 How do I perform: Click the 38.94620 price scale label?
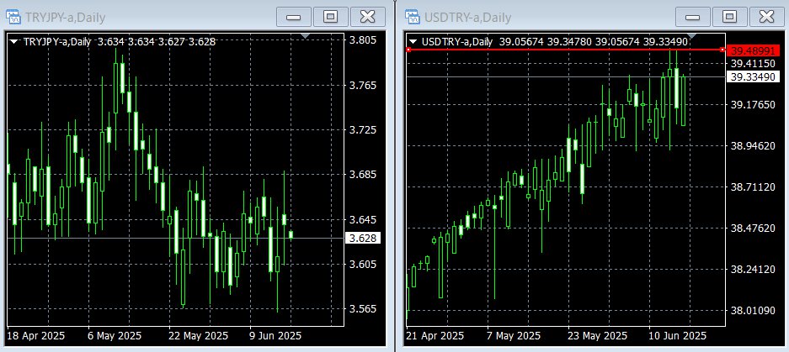(x=753, y=145)
